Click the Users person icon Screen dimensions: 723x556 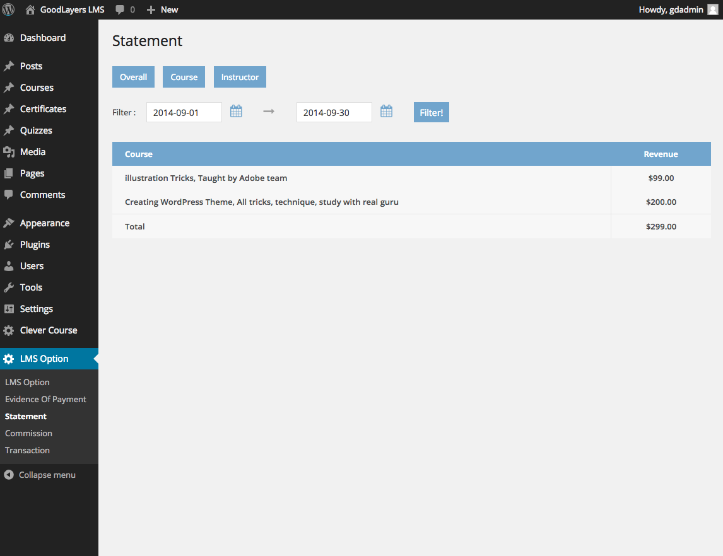[9, 266]
